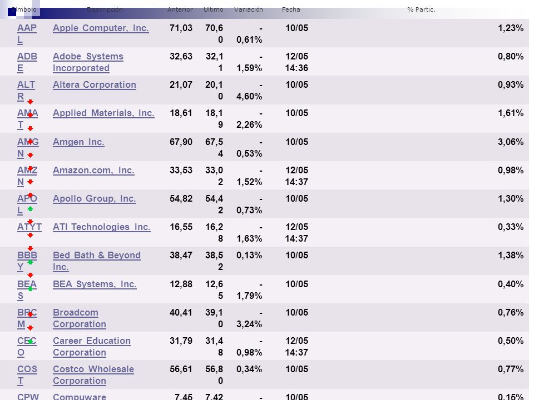Select Apollo Group previous price 54,82
Image resolution: width=534 pixels, height=400 pixels.
pyautogui.click(x=181, y=198)
